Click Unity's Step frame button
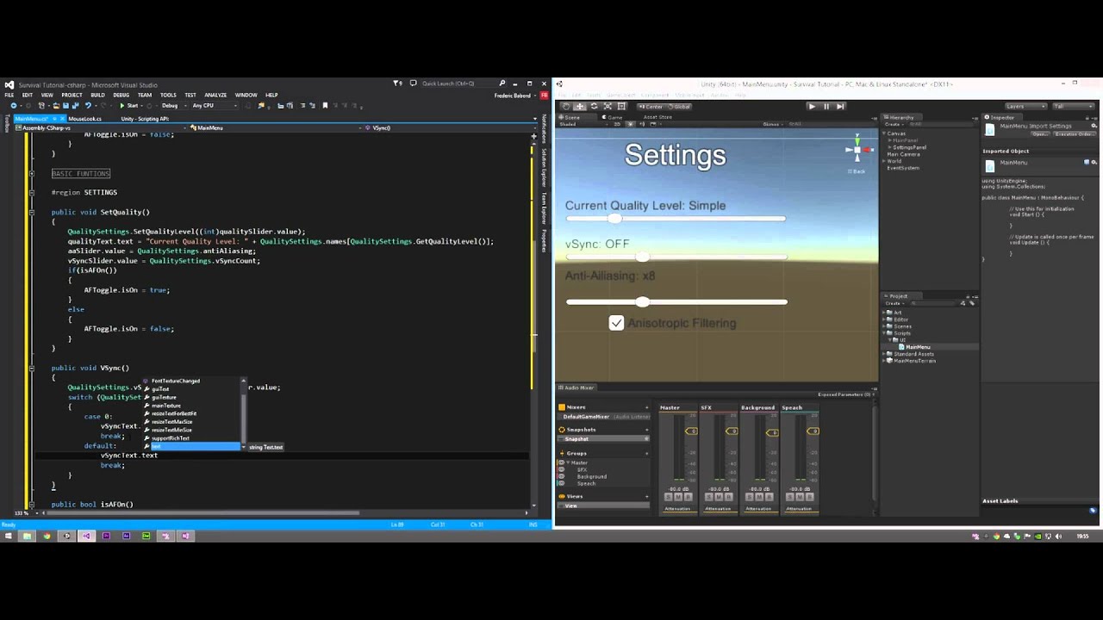 840,106
